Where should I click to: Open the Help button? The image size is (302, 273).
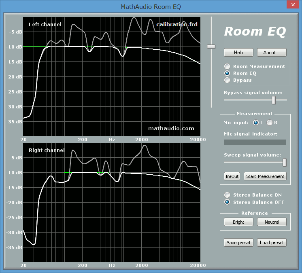[x=238, y=53]
